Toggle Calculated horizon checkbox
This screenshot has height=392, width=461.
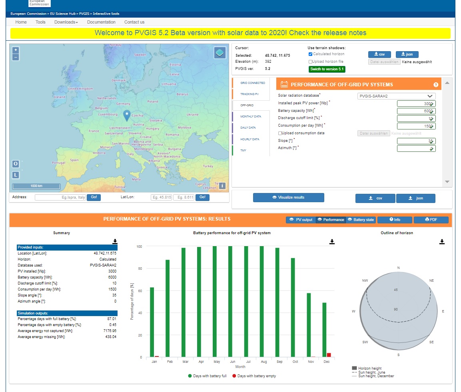310,54
